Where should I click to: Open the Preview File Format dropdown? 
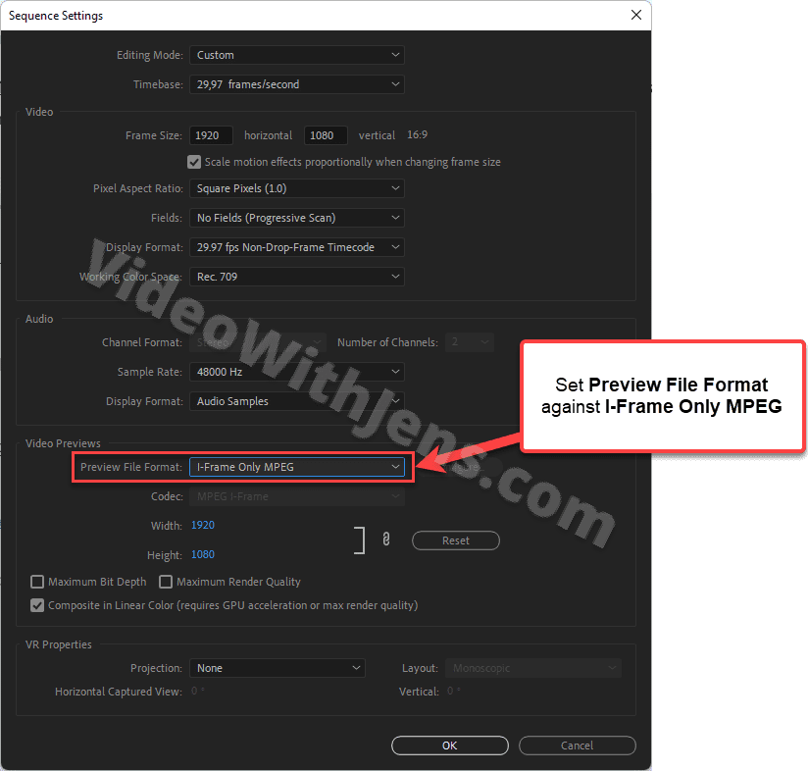pos(296,467)
